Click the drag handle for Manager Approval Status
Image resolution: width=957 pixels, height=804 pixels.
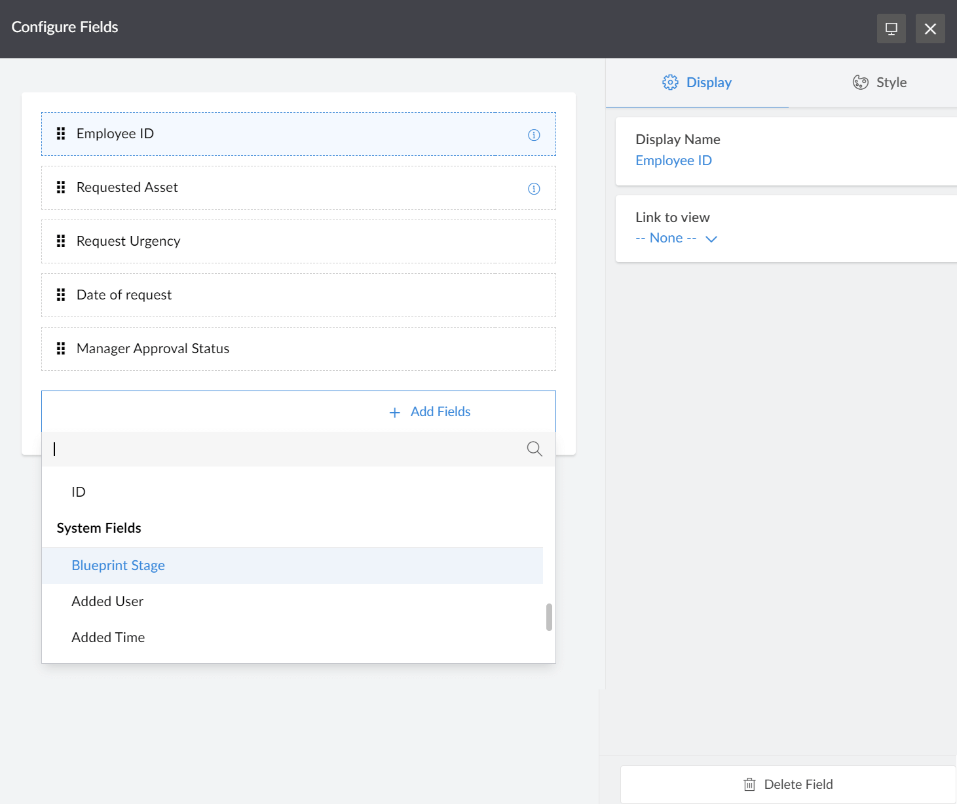click(61, 348)
